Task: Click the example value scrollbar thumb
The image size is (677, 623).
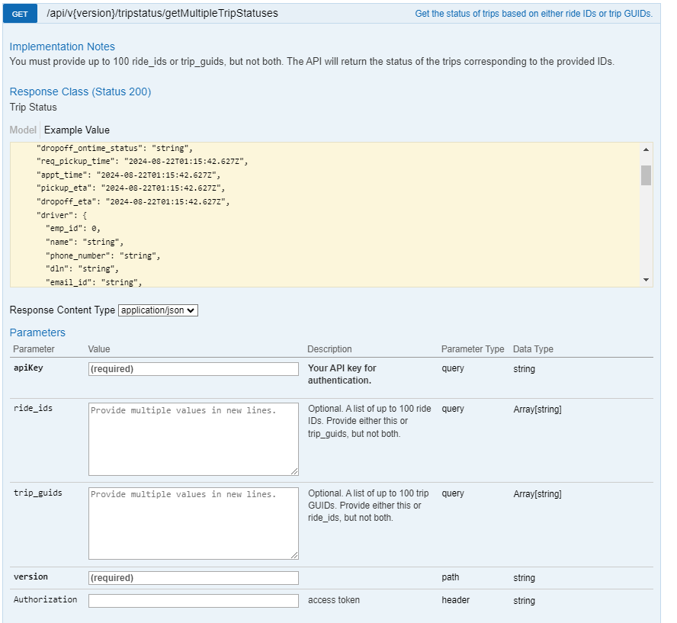Action: 646,175
